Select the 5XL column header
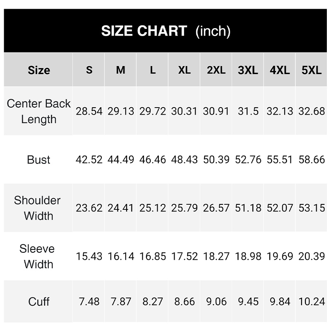The height and width of the screenshot is (331, 331). coord(311,70)
